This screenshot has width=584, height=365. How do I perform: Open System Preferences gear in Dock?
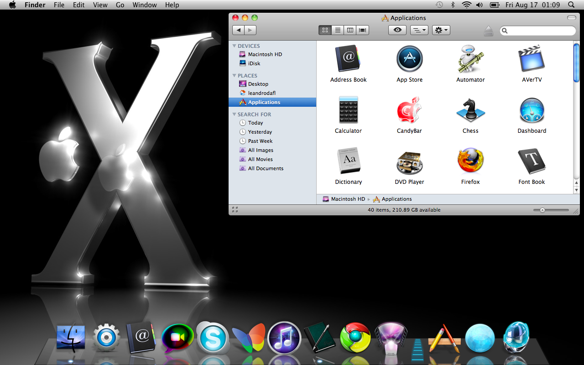106,338
